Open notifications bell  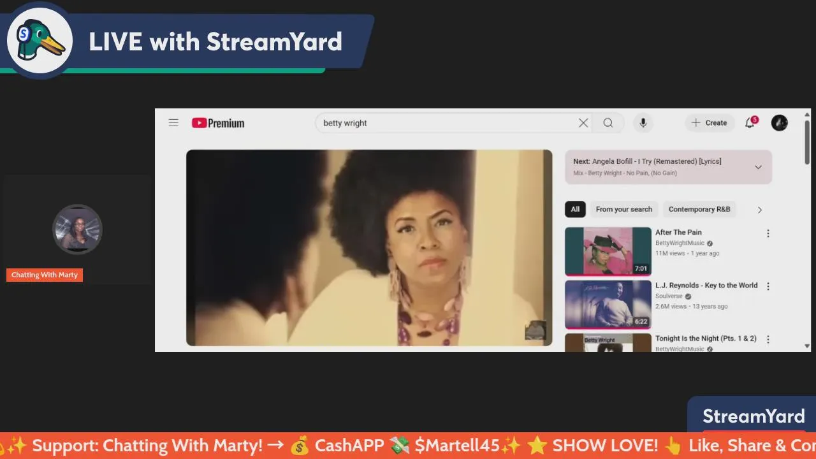(x=750, y=122)
